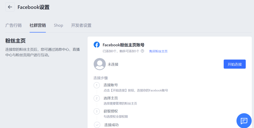254x128 pixels.
Task: Open the 购买粉丝主页 link
Action: 158,51
